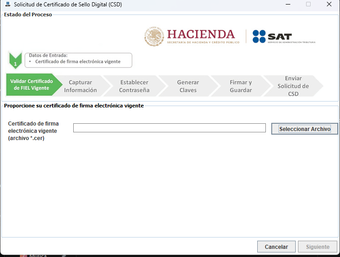This screenshot has width=340, height=257.
Task: Click the 'Certificado de firma electrónica vigente (archivo *.cer)' label
Action: click(33, 131)
